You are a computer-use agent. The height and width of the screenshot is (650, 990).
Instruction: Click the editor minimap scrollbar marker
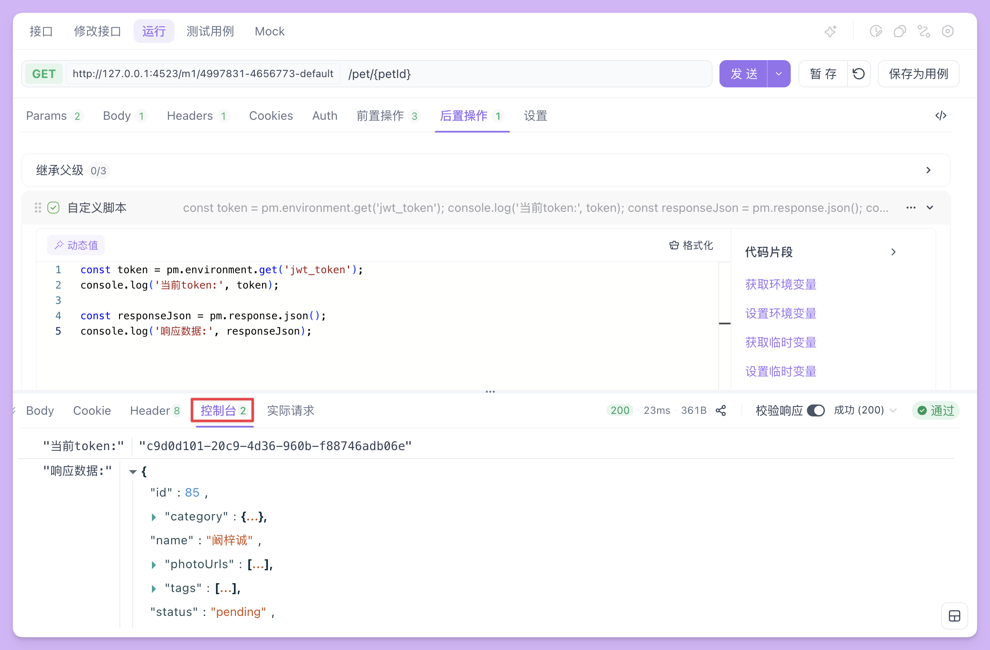click(725, 324)
